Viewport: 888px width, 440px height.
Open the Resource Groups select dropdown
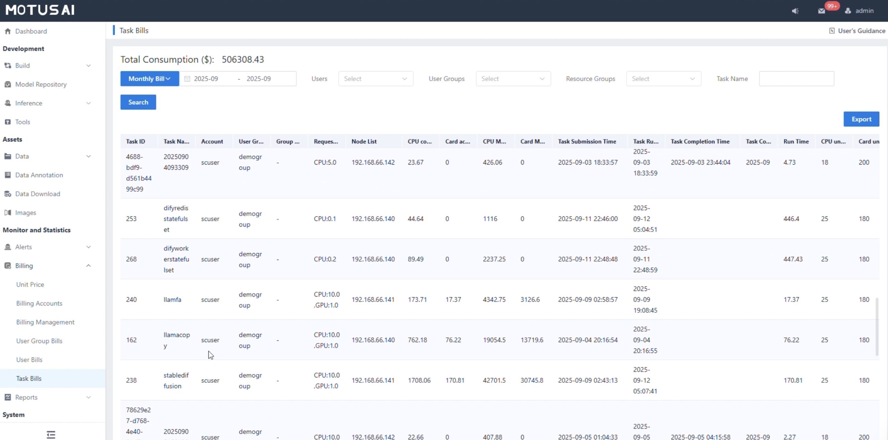pyautogui.click(x=663, y=79)
